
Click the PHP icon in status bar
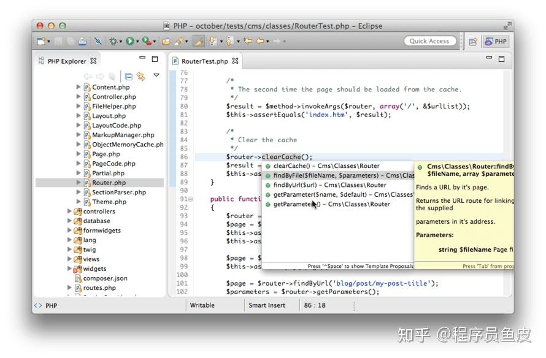(x=37, y=305)
